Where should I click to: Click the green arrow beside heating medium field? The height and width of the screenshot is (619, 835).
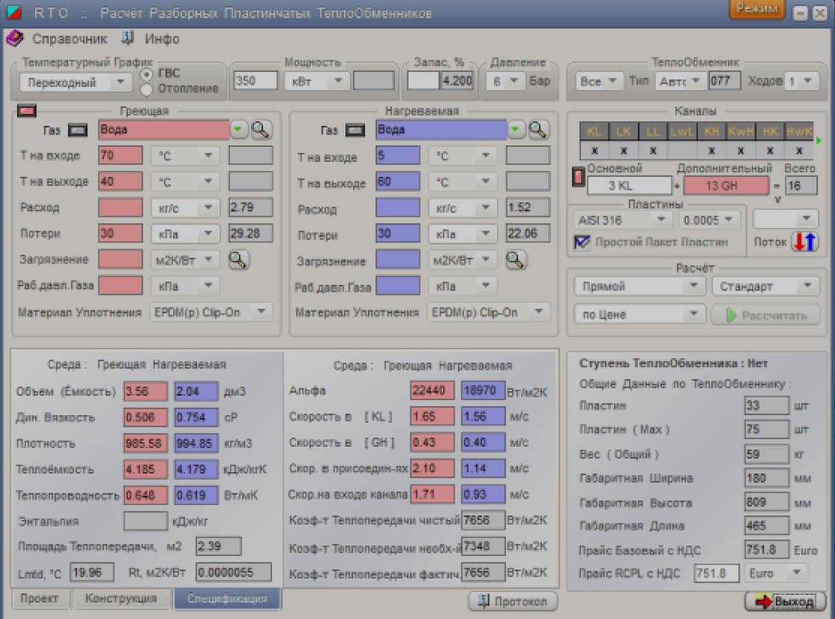tap(238, 129)
